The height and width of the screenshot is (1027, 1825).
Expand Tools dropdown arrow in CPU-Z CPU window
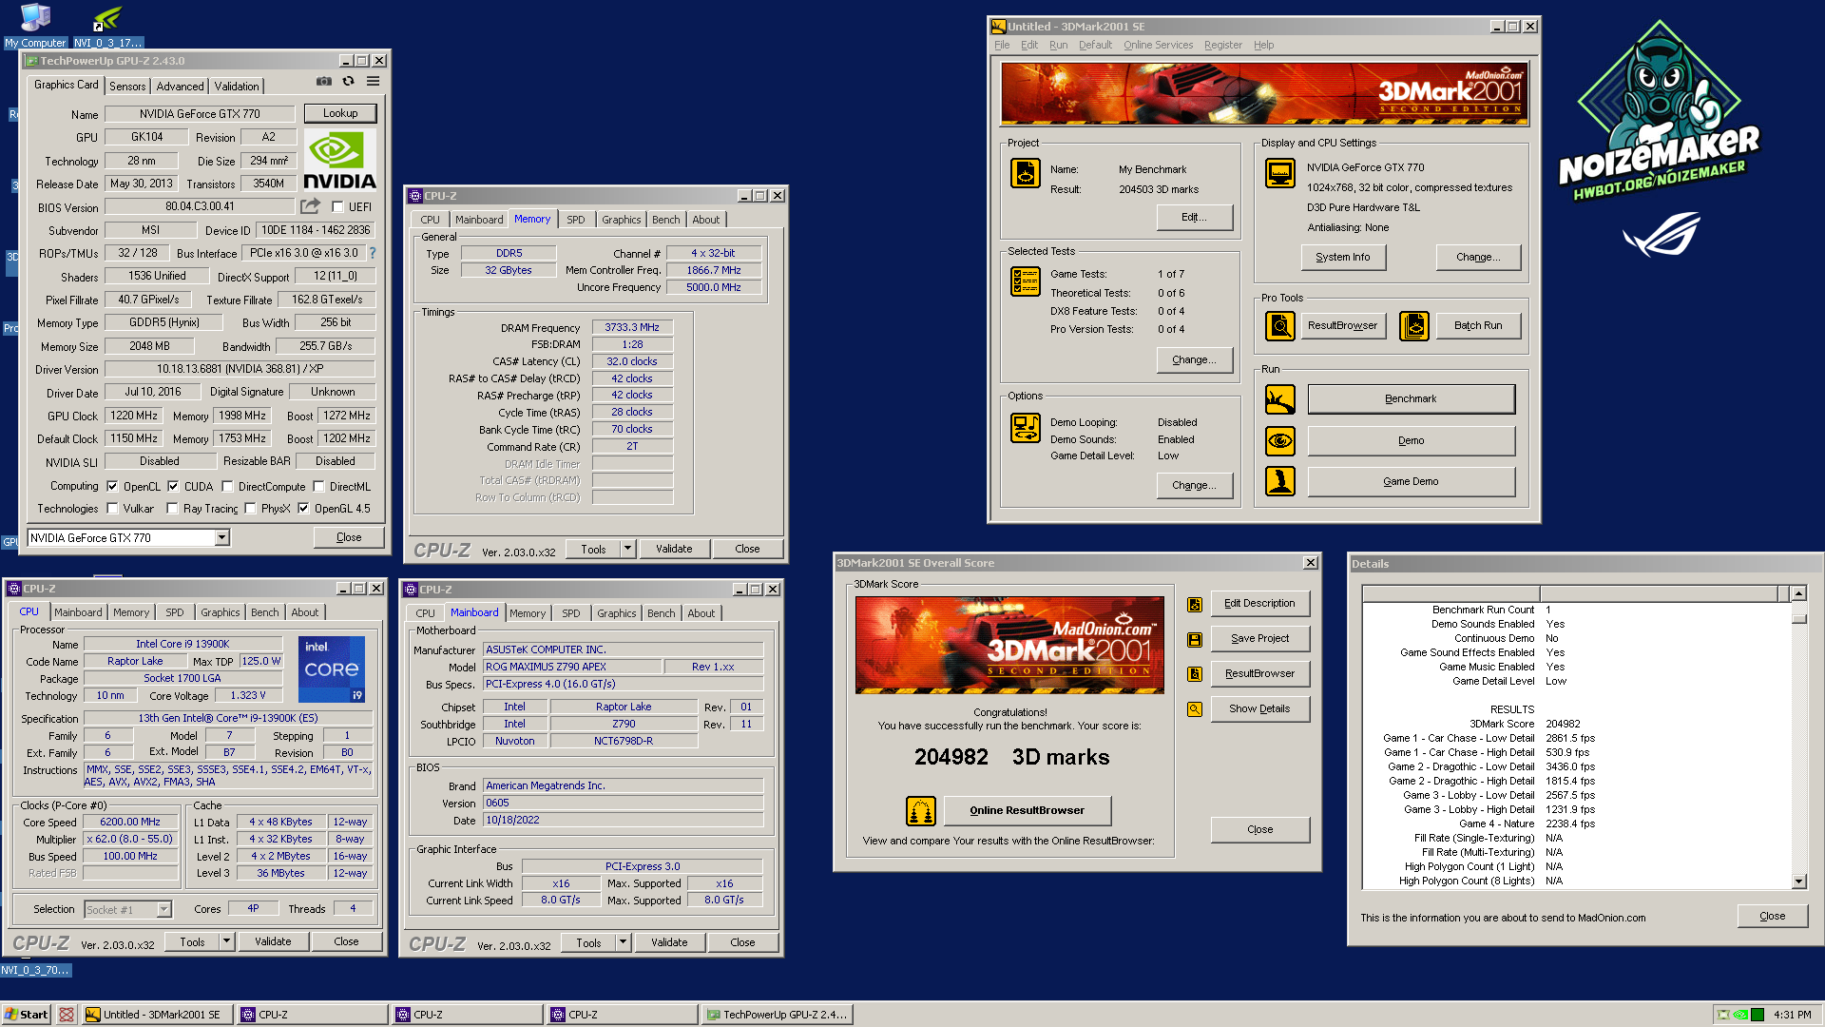[226, 941]
